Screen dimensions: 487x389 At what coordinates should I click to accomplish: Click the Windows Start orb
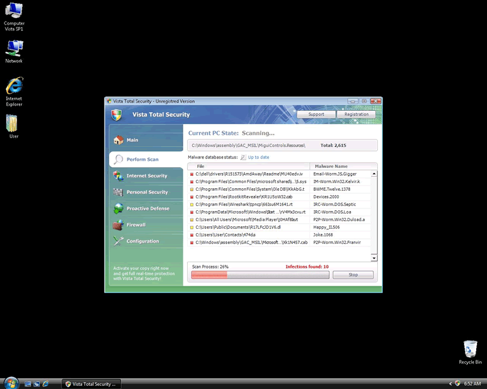pos(10,383)
